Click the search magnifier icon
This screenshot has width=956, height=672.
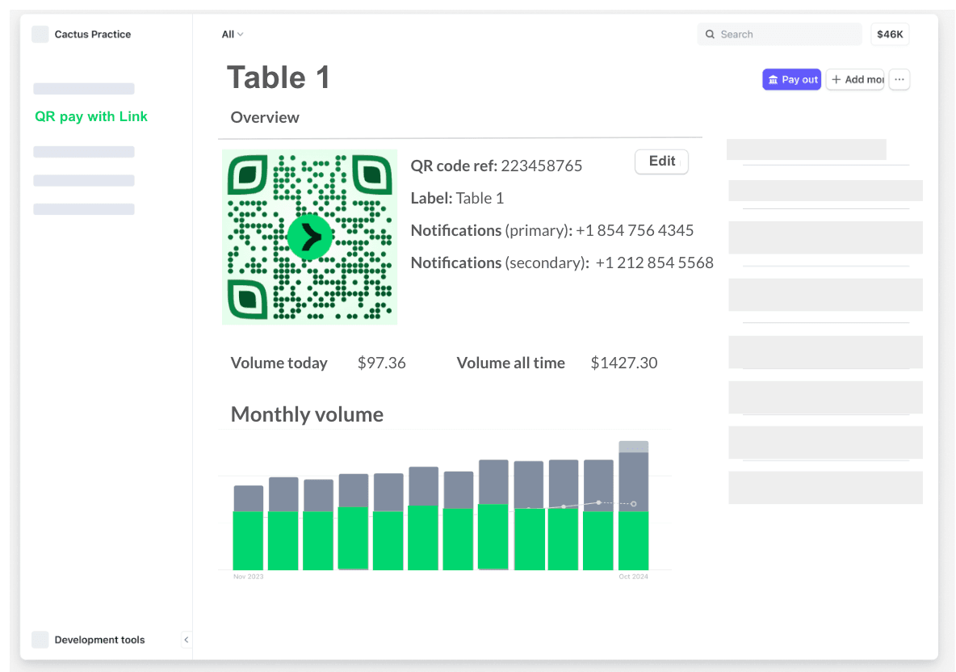[x=710, y=34]
